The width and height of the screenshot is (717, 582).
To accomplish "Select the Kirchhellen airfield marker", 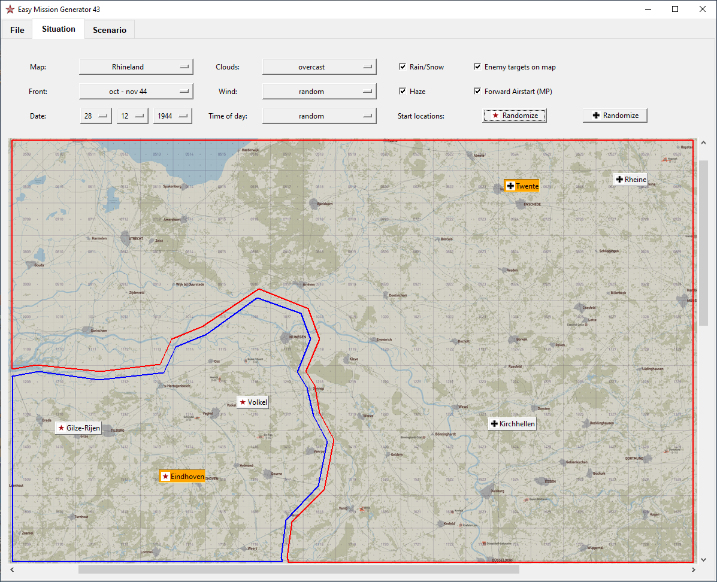I will [512, 424].
